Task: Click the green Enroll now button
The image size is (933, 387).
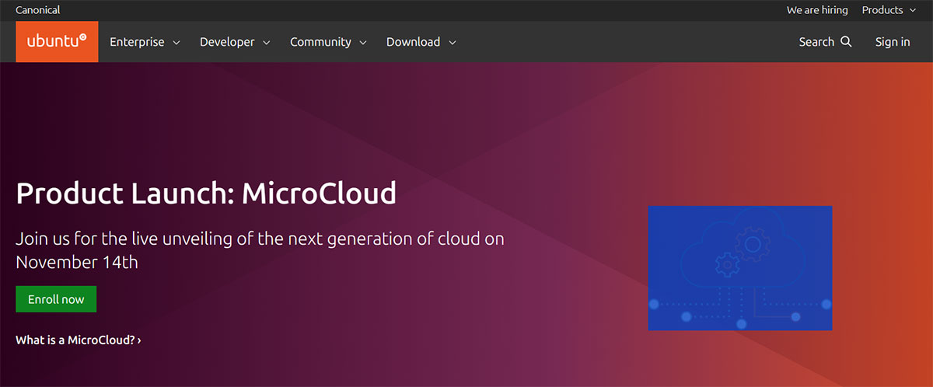Action: coord(56,299)
